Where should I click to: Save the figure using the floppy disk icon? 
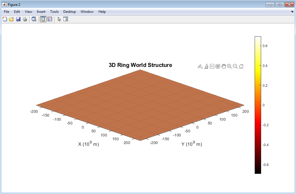point(18,19)
